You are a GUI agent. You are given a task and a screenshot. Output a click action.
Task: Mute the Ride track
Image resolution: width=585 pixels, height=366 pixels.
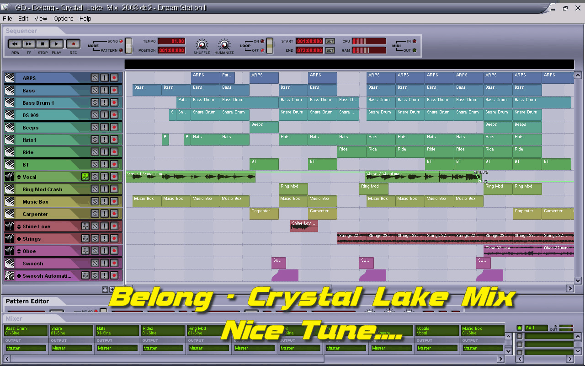pyautogui.click(x=95, y=152)
